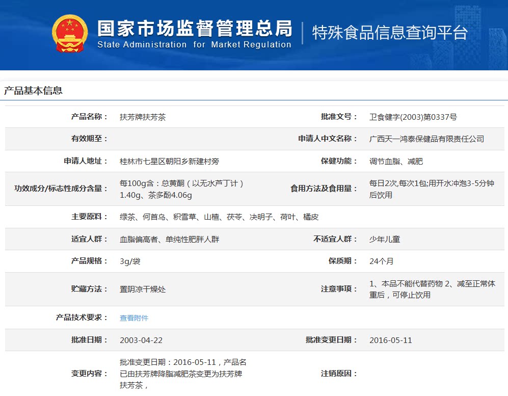Click the 产品基本信息 section heading
Image resolution: width=508 pixels, height=396 pixels.
pyautogui.click(x=33, y=91)
